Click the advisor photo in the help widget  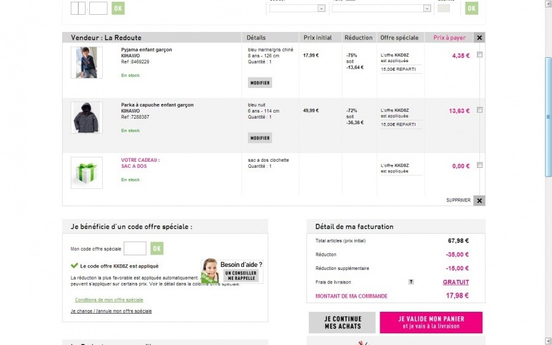tap(210, 271)
